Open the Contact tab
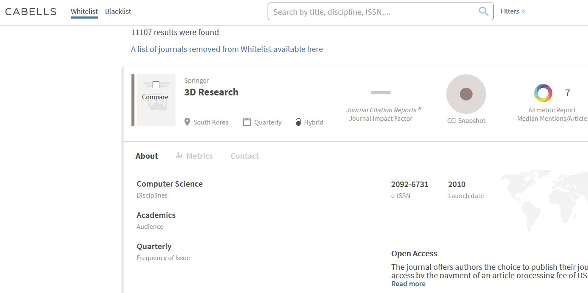Viewport: 588px width, 293px height. click(245, 156)
